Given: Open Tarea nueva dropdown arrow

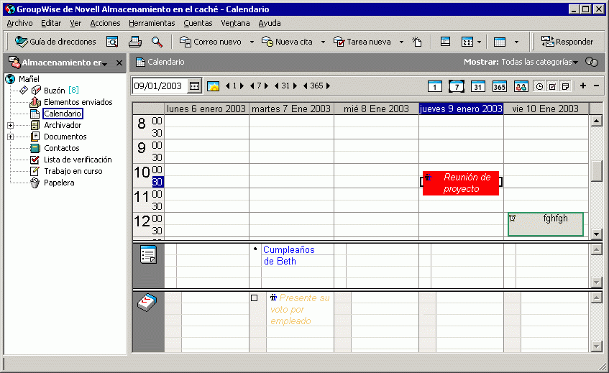Looking at the screenshot, I should point(401,42).
